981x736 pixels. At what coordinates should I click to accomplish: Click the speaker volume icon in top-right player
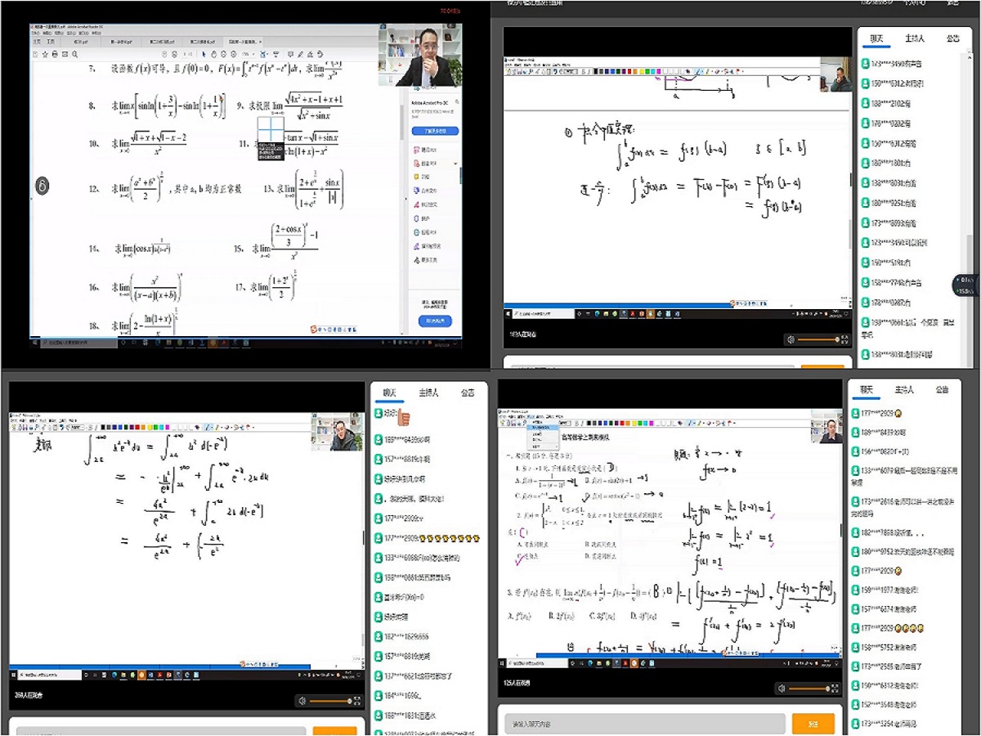click(790, 339)
